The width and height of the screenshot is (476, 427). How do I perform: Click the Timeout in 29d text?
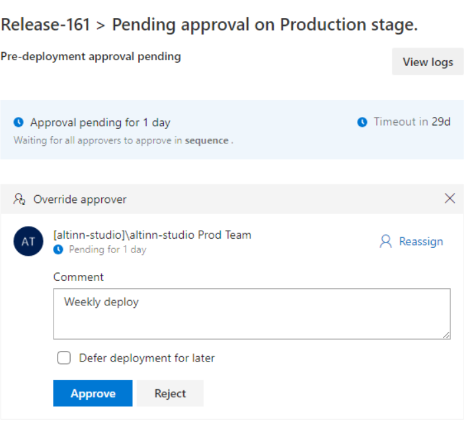(412, 122)
